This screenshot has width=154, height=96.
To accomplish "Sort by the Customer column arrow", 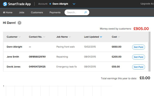I will pos(20,37).
